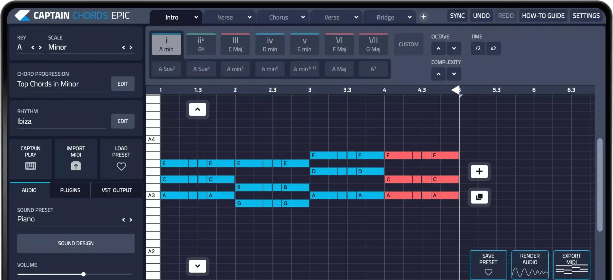
Task: Switch to the Plugins tab
Action: (x=70, y=190)
